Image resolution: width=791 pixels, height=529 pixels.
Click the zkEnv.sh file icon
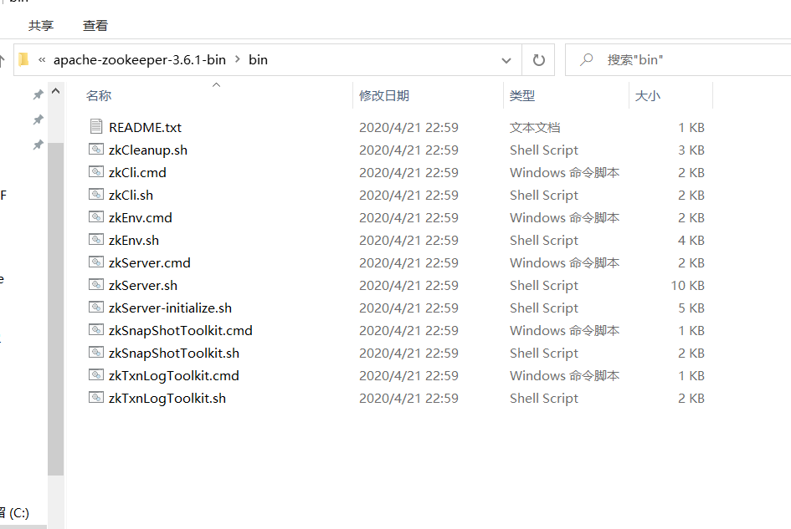pos(96,240)
